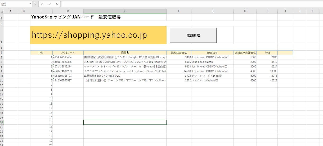Screen dimensions: 323x146
Task: Open the Name Box dropdown arrow
Action: tap(30, 4)
